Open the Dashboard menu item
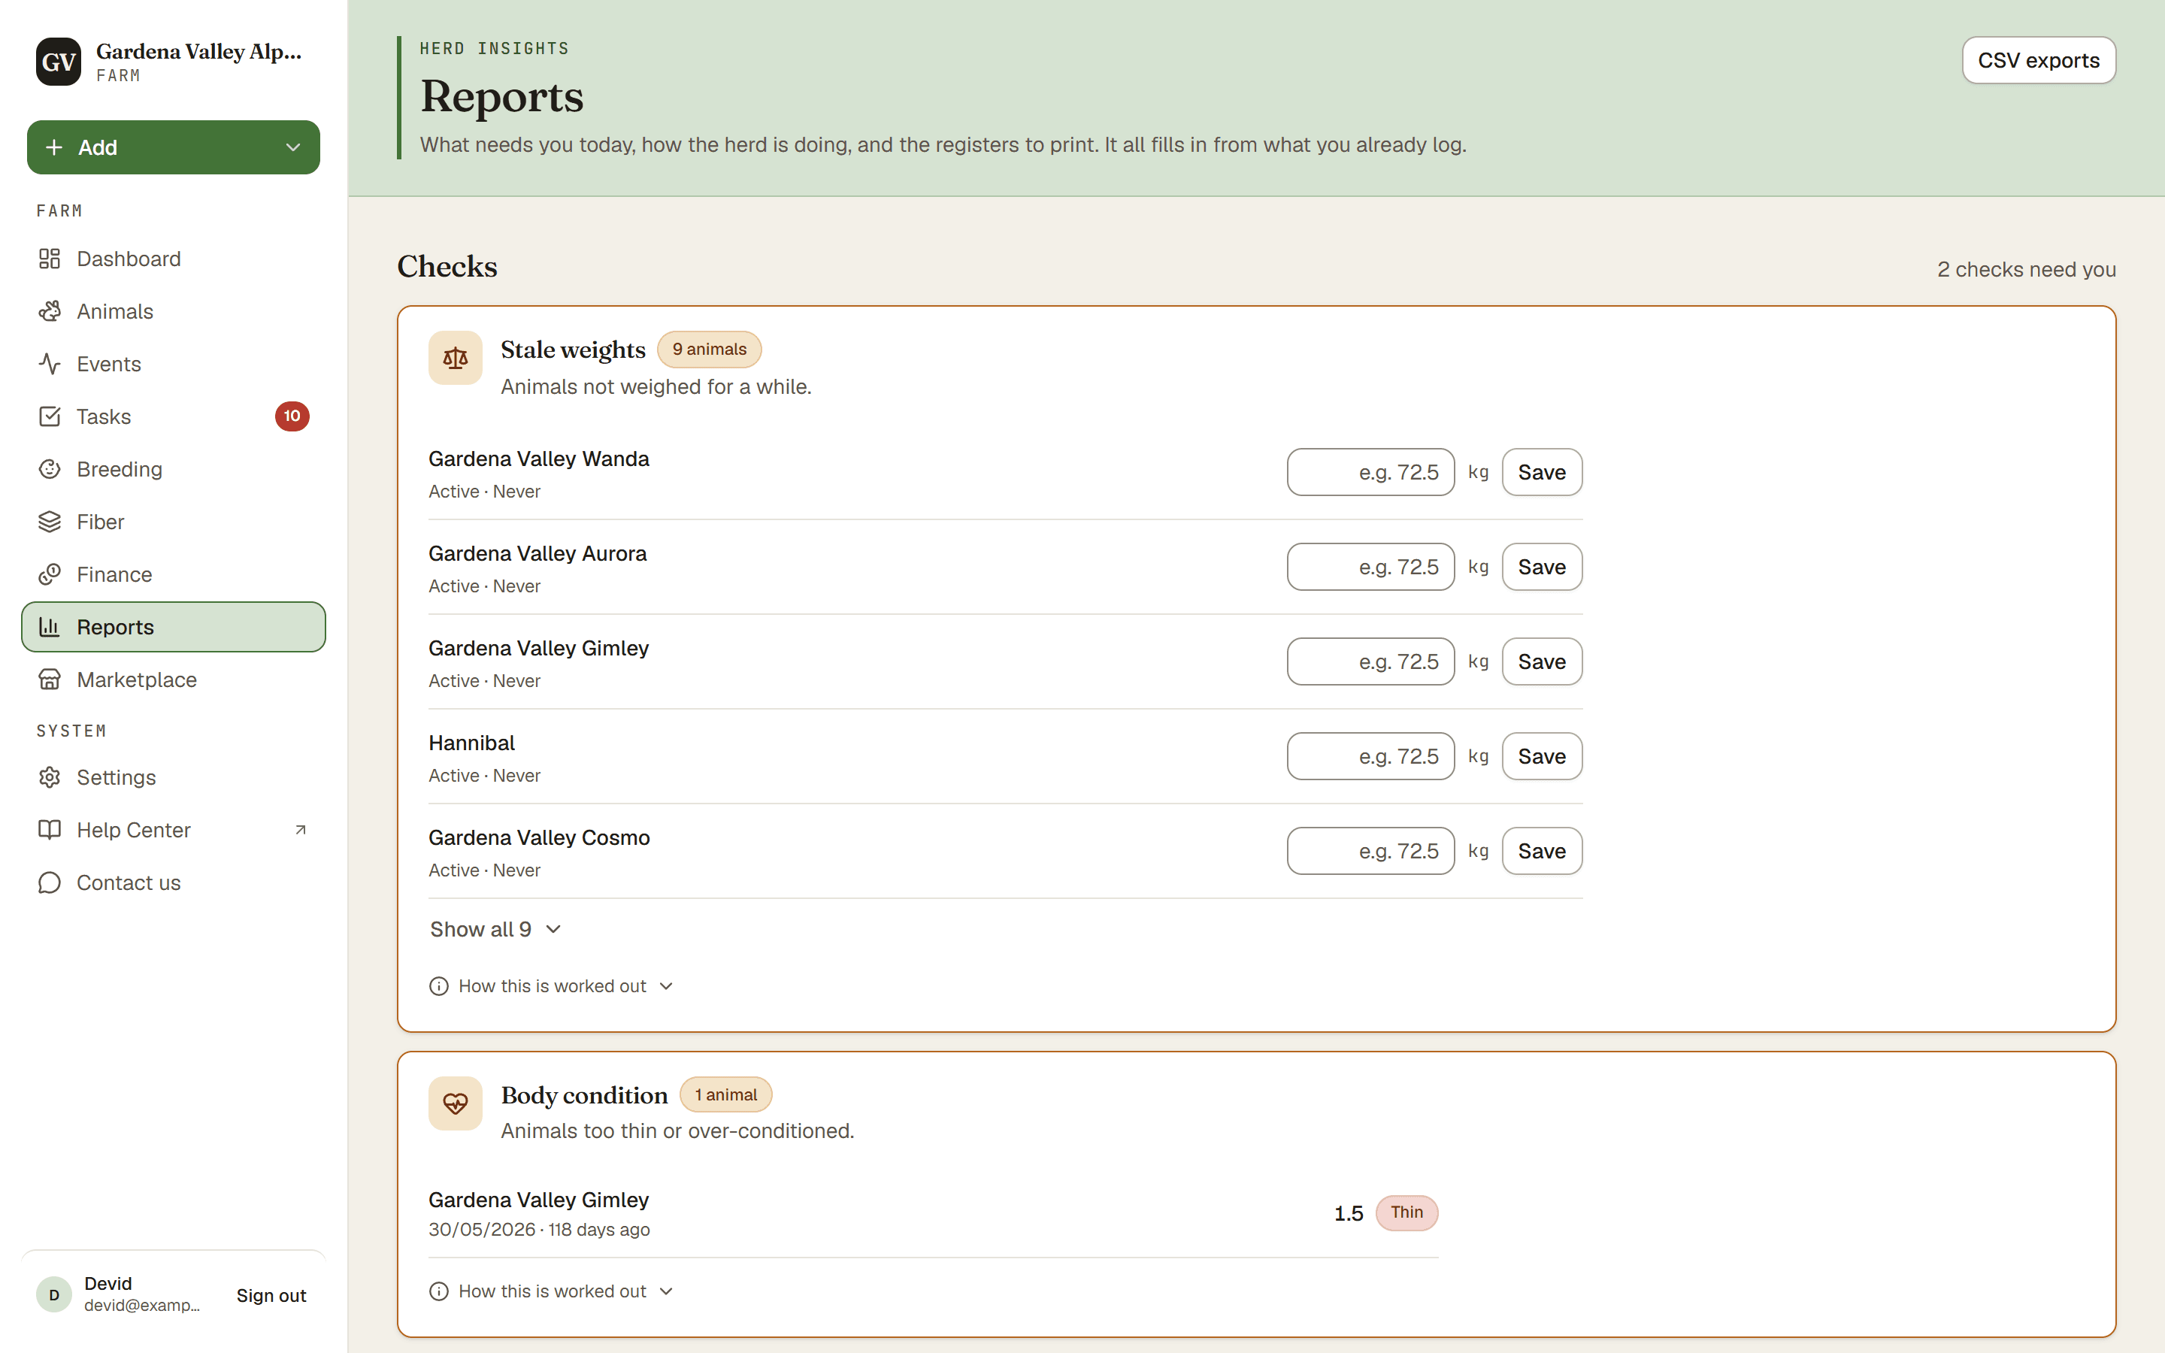This screenshot has height=1353, width=2165. pos(174,259)
